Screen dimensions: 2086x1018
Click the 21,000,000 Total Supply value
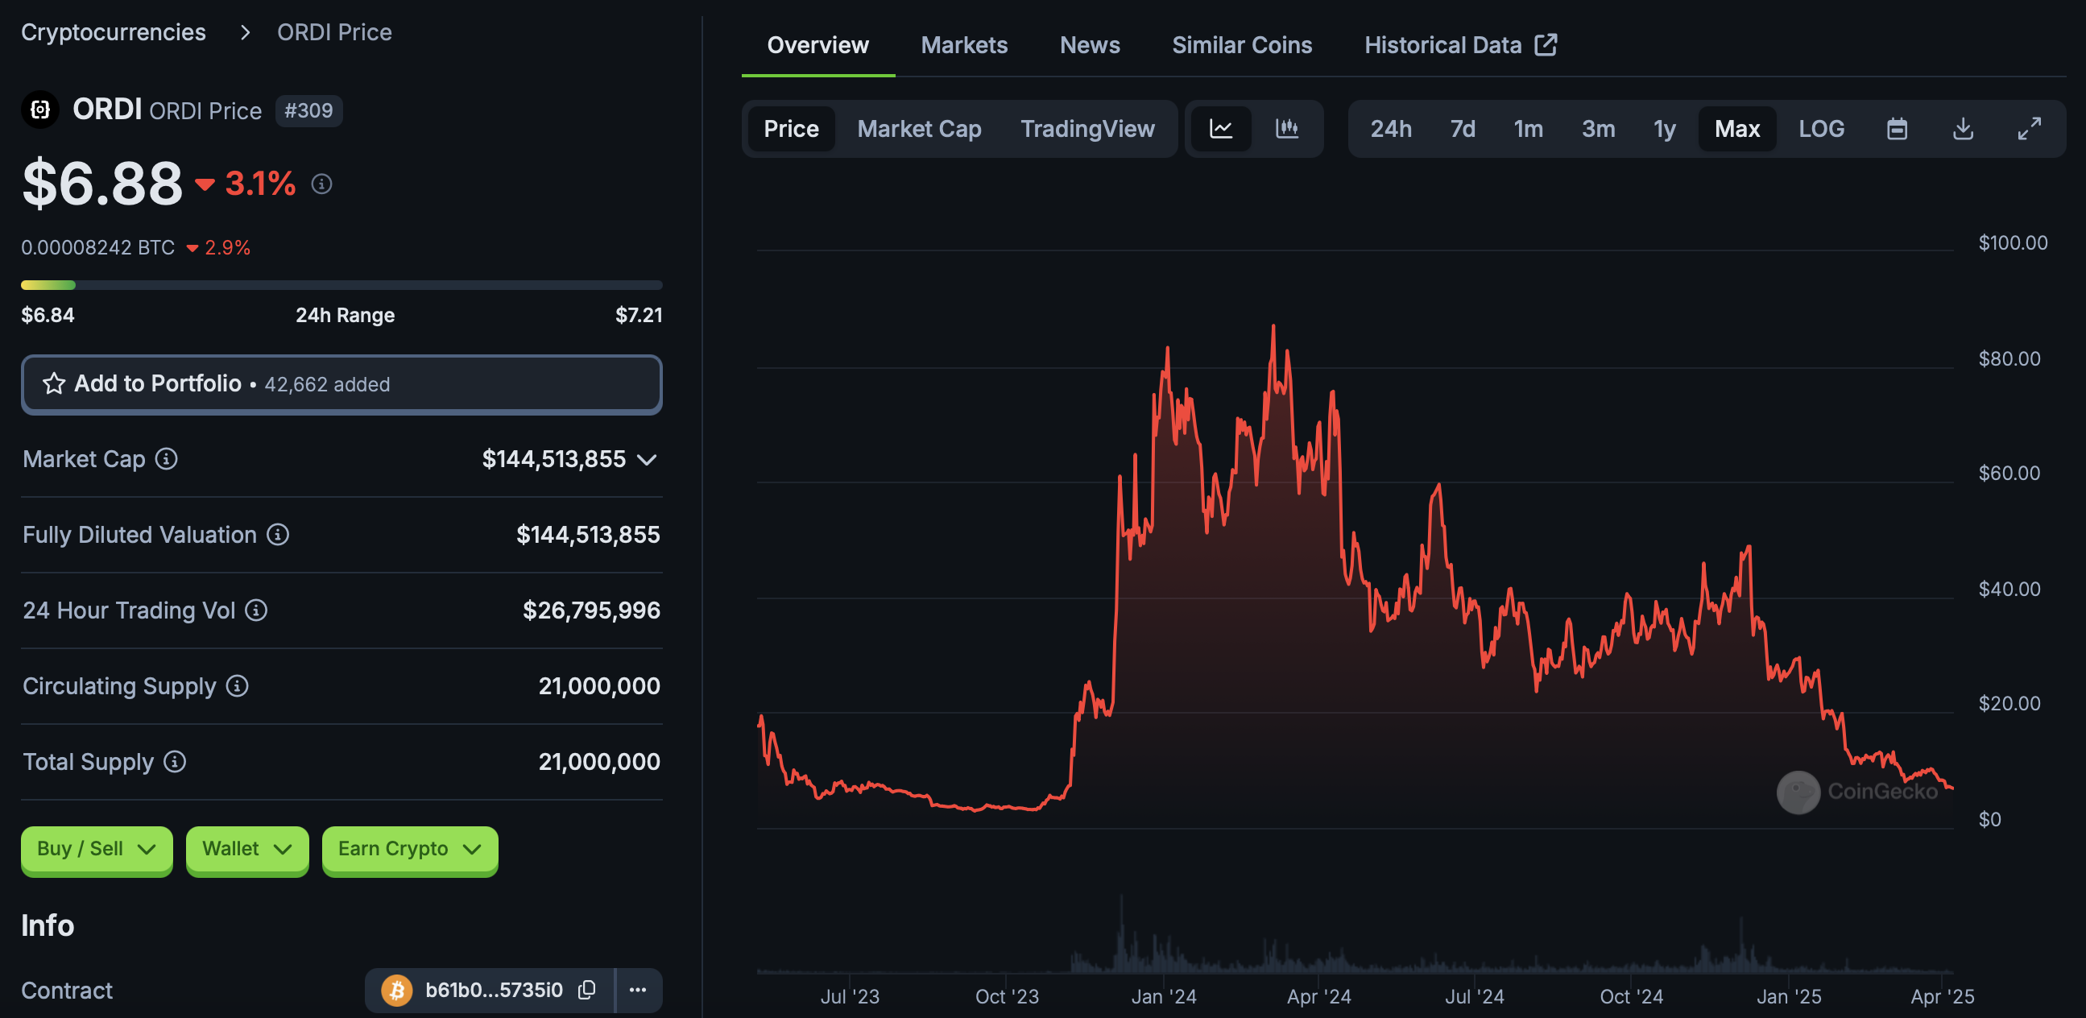click(x=599, y=761)
